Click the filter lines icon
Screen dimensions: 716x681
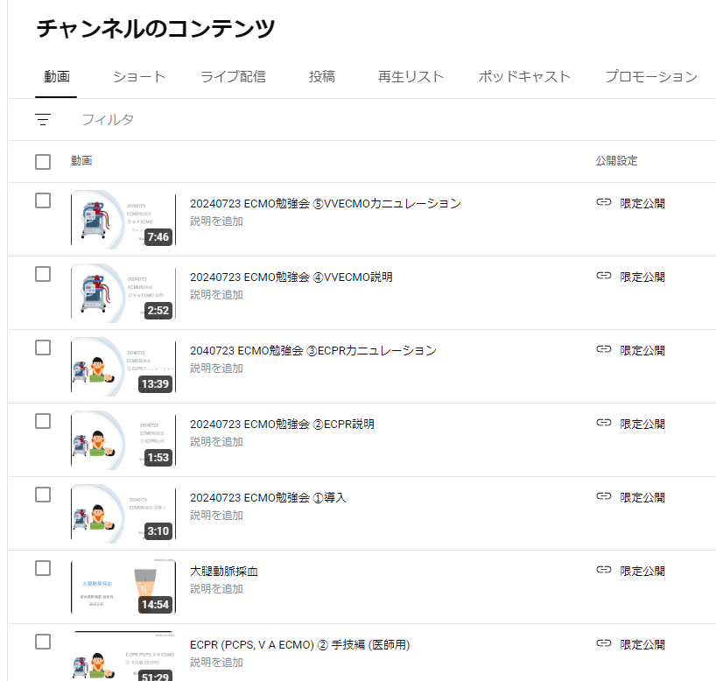point(43,120)
